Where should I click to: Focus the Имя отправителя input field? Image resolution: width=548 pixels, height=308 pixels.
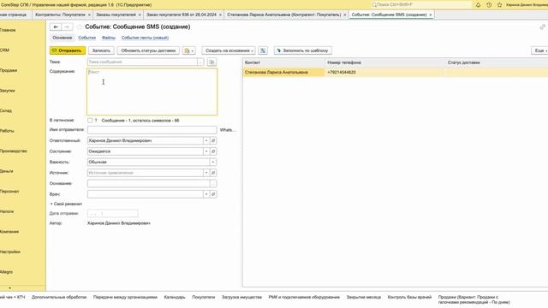[x=152, y=130]
